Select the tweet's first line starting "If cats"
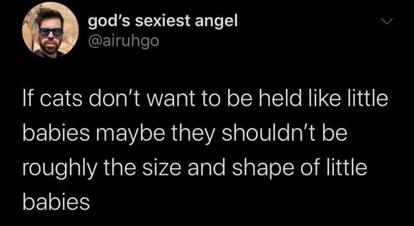This screenshot has width=414, height=226. click(204, 99)
